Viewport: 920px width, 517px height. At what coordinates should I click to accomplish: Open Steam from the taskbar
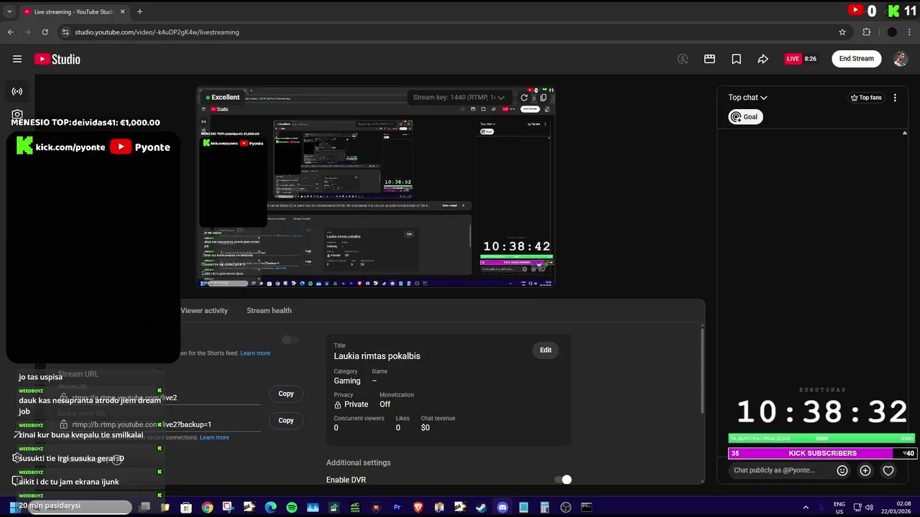(482, 507)
